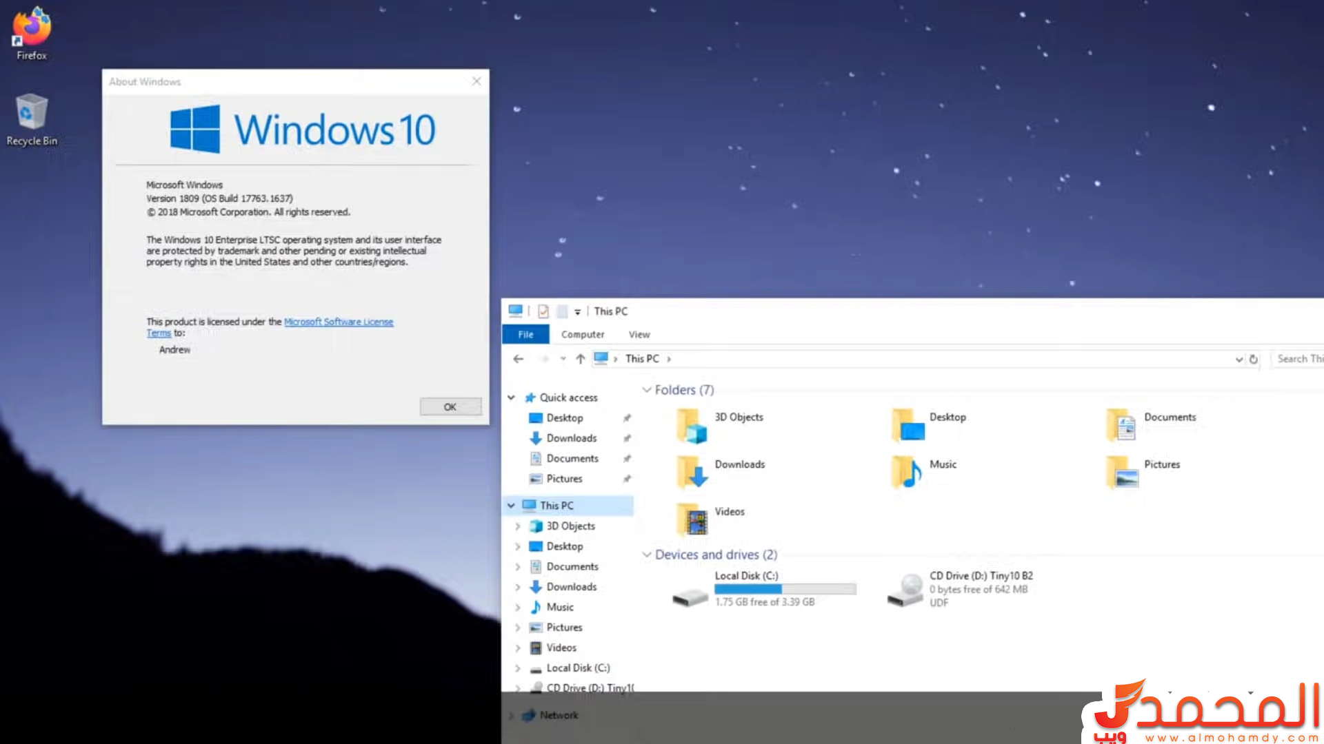Open the Firefox desktop shortcut

click(32, 28)
